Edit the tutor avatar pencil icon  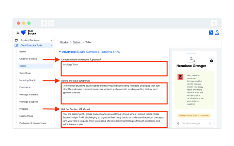pyautogui.click(x=194, y=61)
